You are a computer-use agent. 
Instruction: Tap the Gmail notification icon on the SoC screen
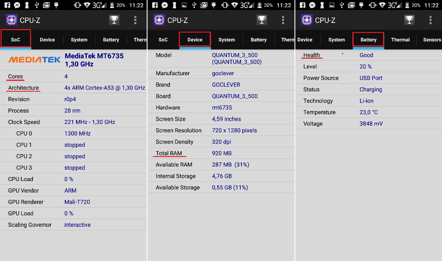47,5
